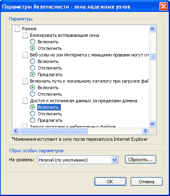Image resolution: width=170 pixels, height=196 pixels.
Task: Choose Отключить under Включать путь к локальному каталогу
Action: (32, 94)
